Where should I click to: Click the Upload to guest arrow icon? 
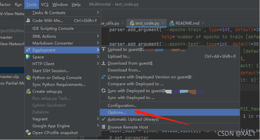(103, 49)
